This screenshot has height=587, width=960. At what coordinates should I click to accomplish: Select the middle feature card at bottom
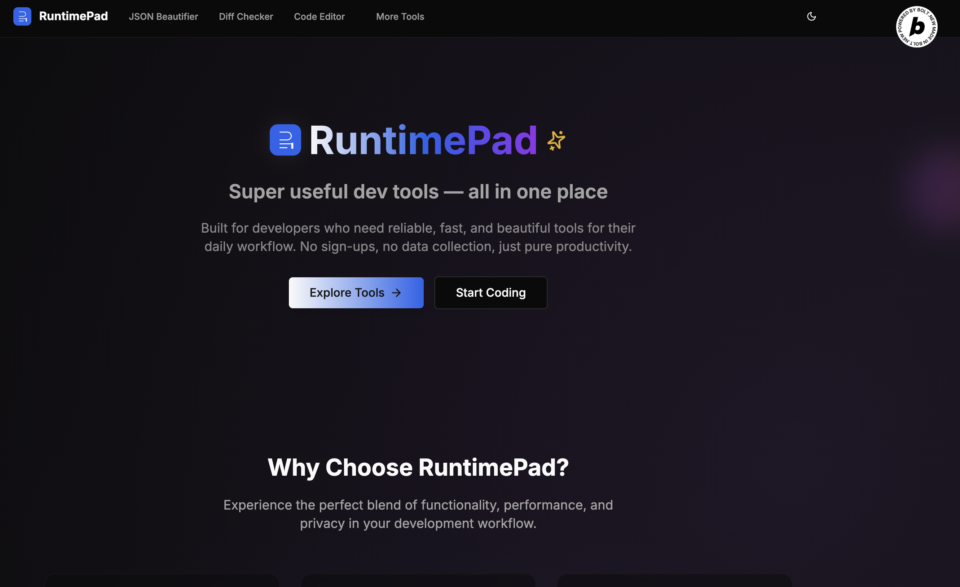[x=418, y=581]
